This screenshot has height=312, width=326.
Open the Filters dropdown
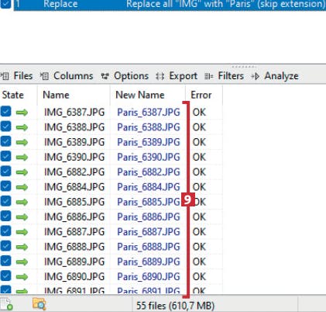[x=224, y=76]
